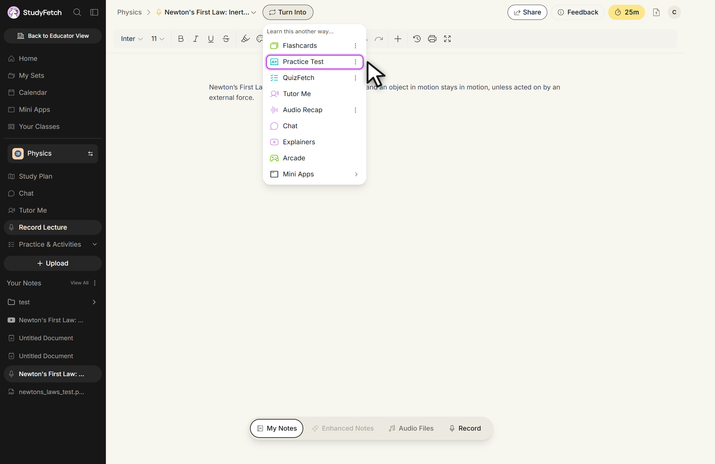This screenshot has height=464, width=715.
Task: Select the highlighter tool
Action: click(245, 39)
